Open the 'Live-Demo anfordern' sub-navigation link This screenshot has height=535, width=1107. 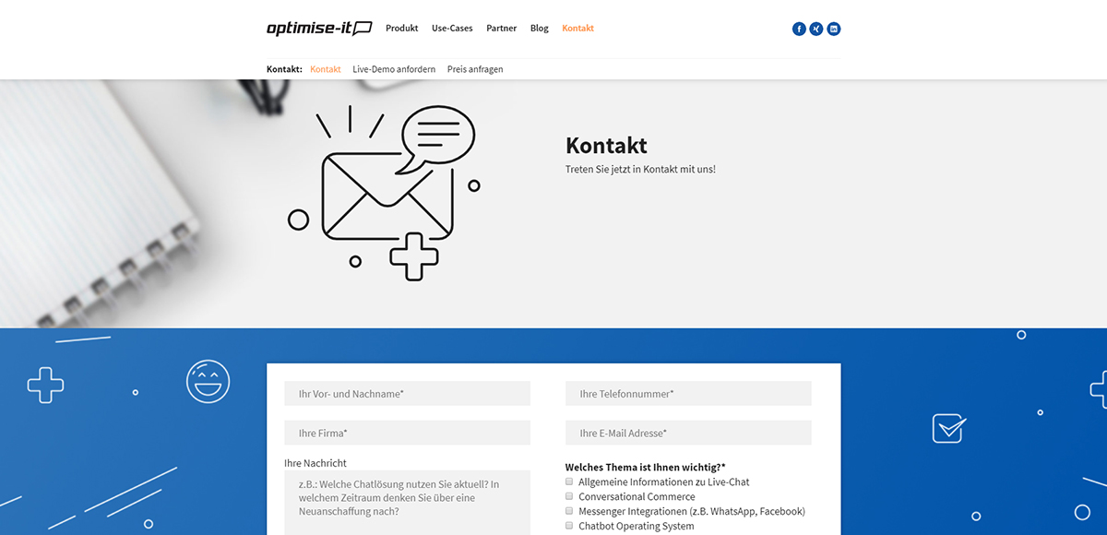pyautogui.click(x=394, y=69)
